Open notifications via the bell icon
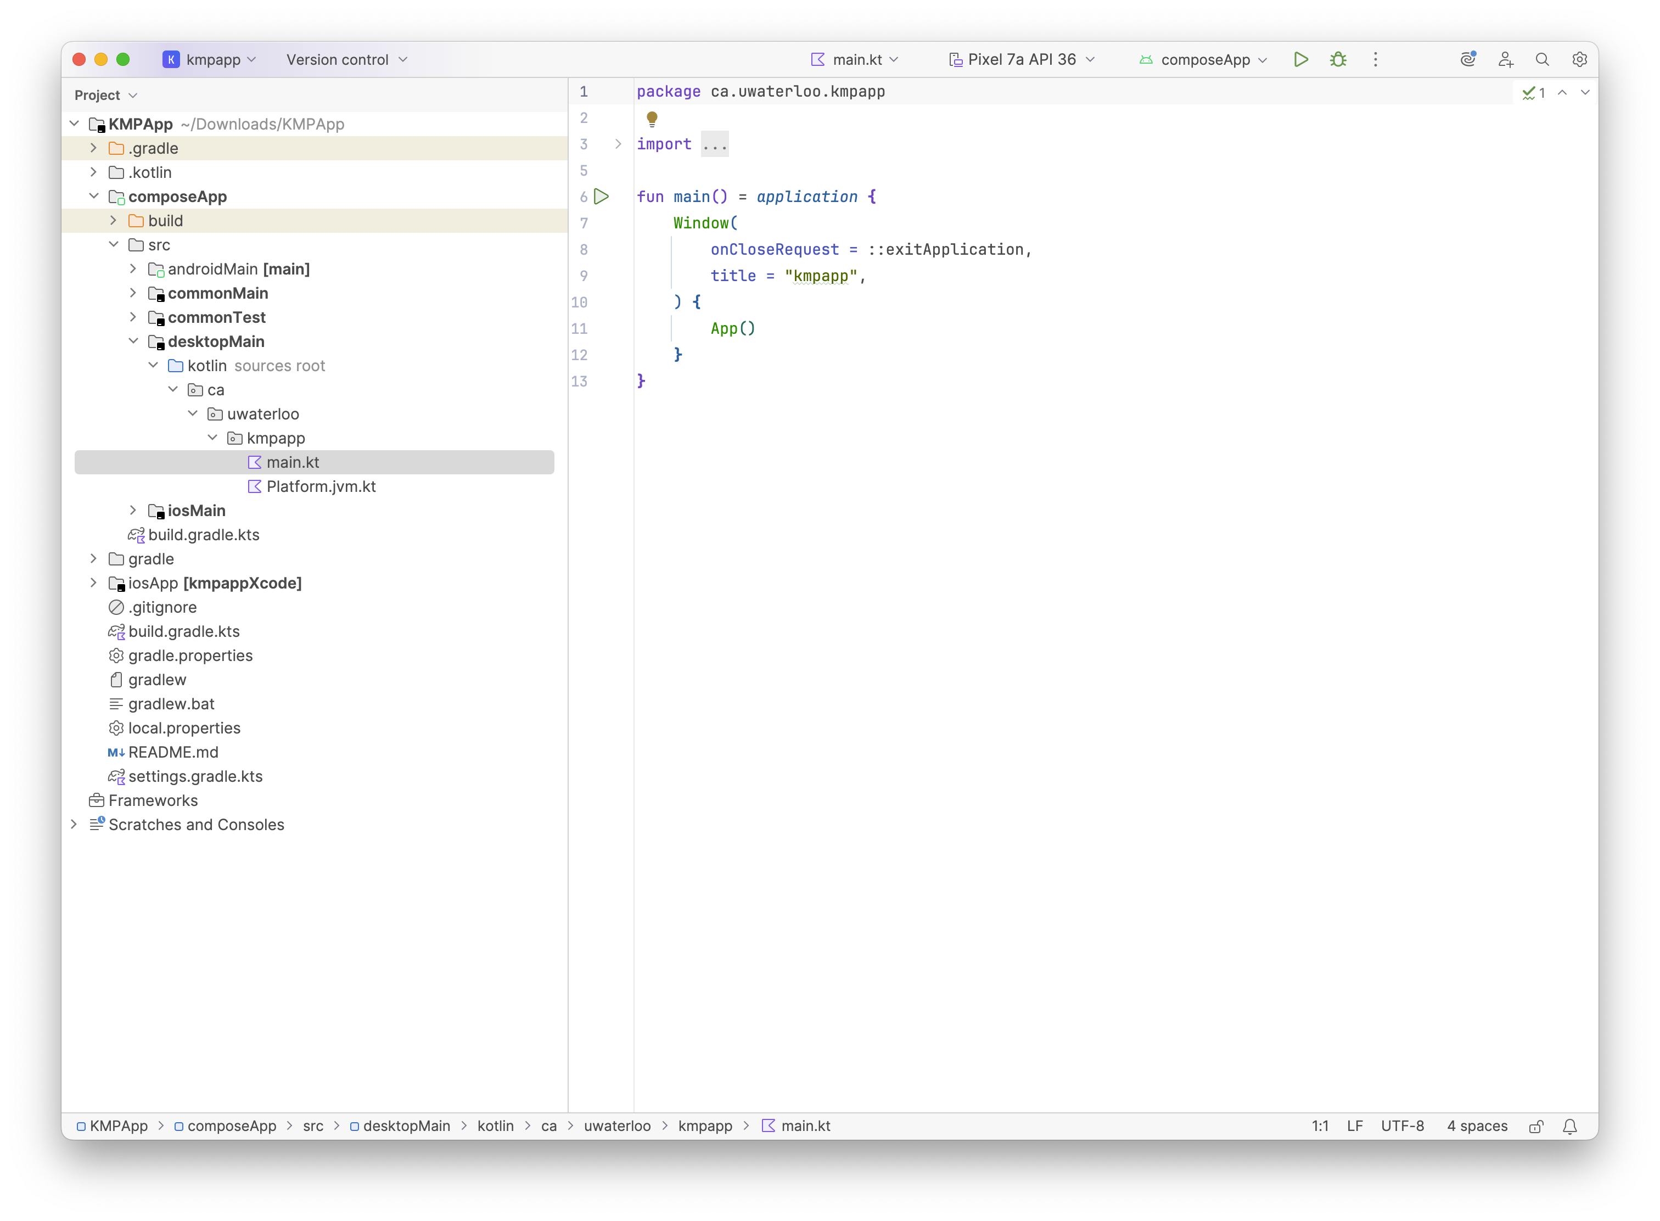The height and width of the screenshot is (1221, 1660). (1571, 1125)
